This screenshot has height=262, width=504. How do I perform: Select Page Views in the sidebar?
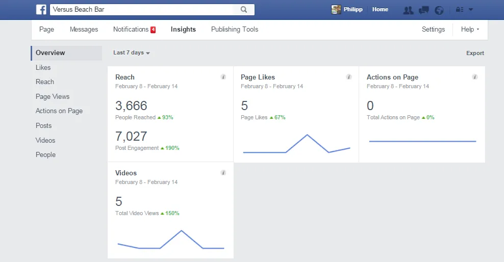pyautogui.click(x=53, y=97)
